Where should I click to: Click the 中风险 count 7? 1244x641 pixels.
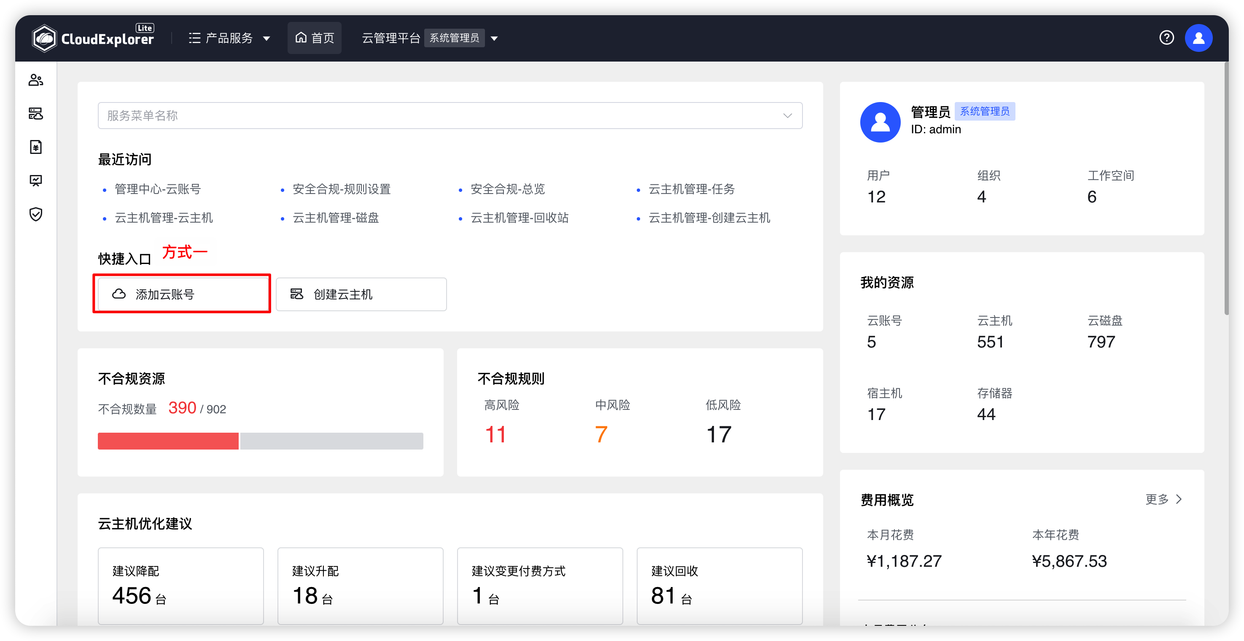point(601,434)
